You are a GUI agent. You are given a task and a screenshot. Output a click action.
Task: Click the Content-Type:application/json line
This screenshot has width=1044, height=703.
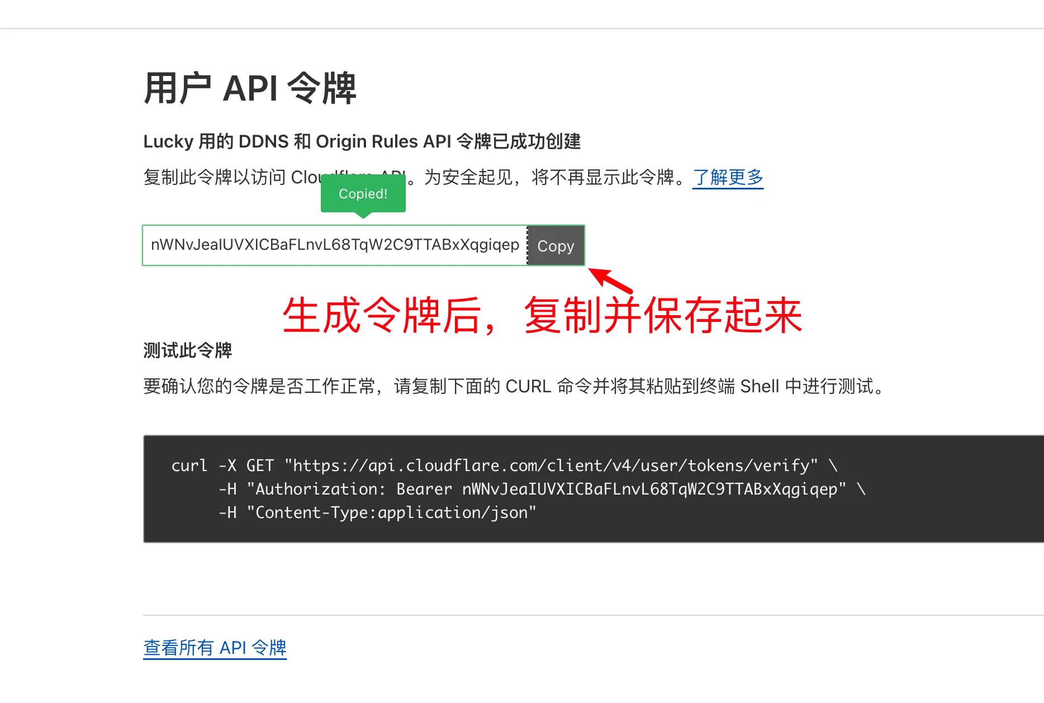(x=377, y=512)
